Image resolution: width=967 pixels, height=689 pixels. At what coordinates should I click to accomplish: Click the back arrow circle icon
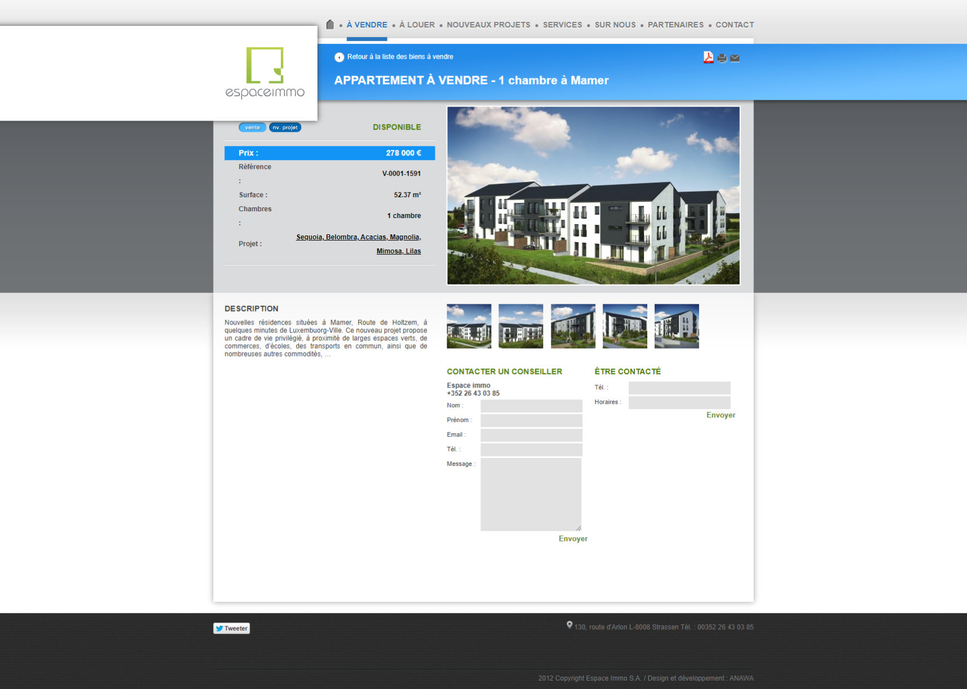(339, 57)
